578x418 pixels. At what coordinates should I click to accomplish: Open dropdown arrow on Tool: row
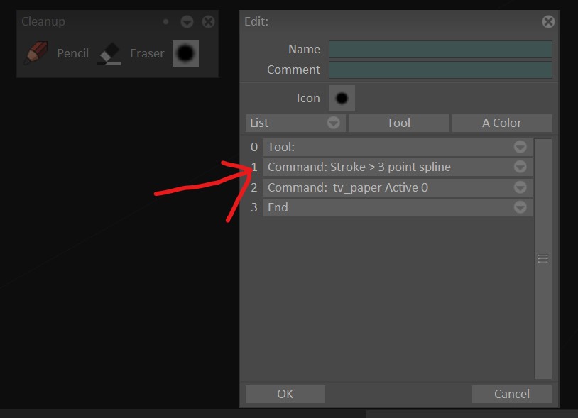tap(520, 147)
